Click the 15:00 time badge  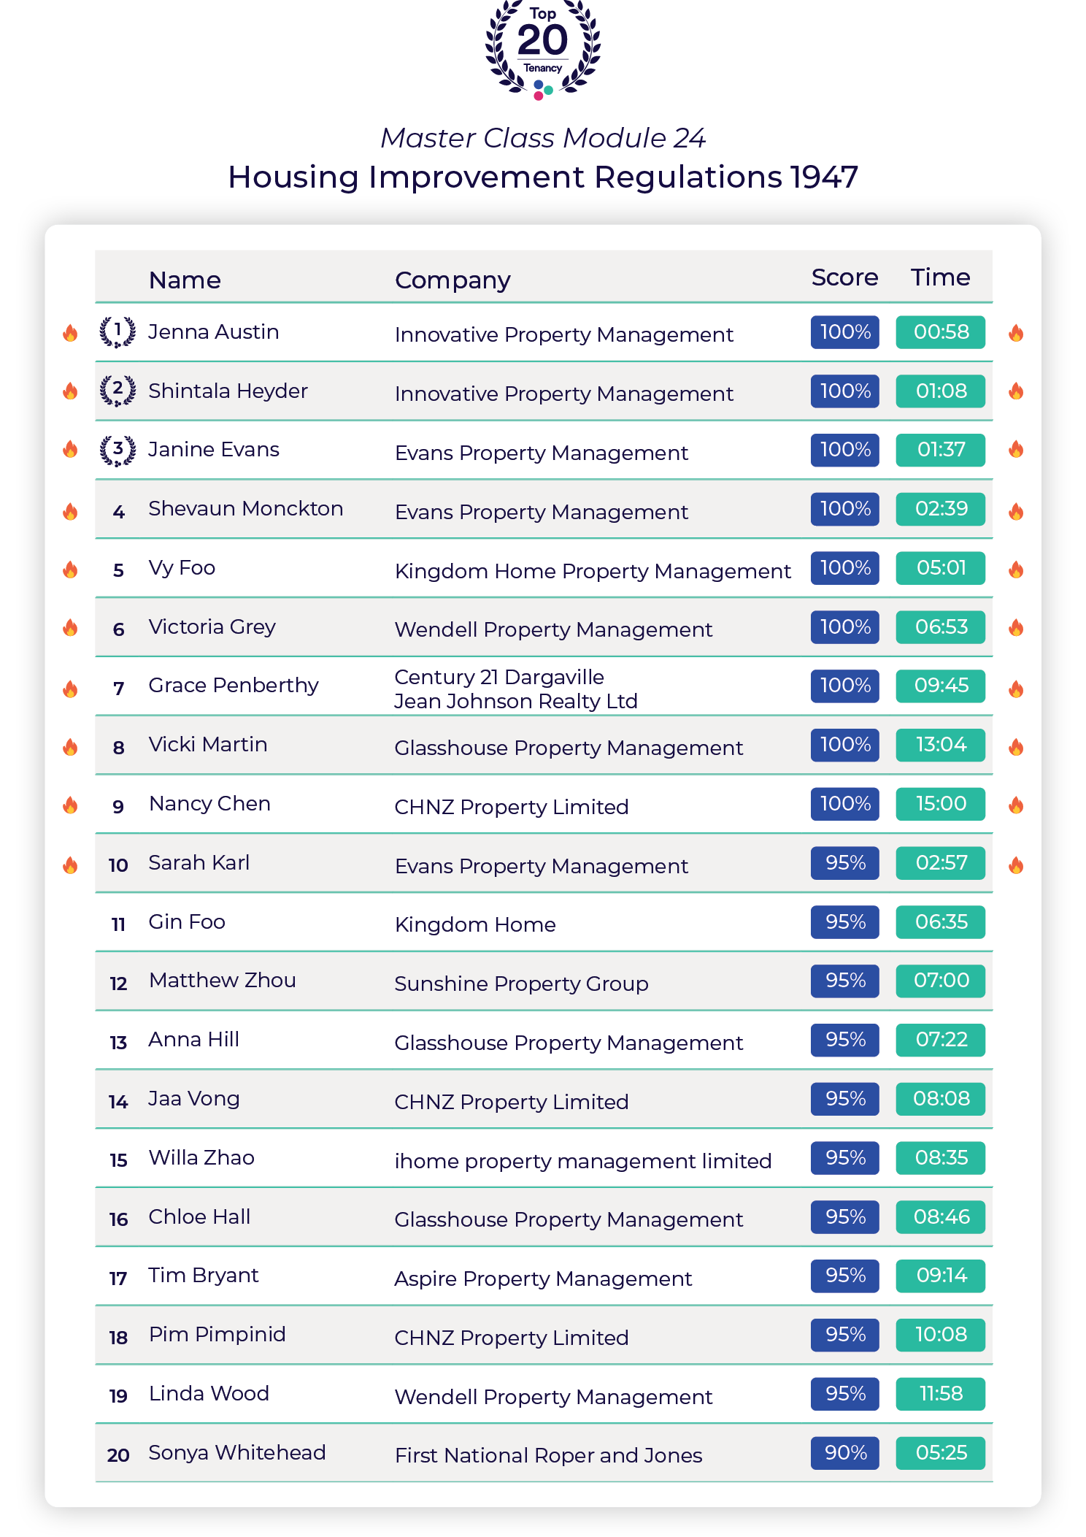[x=940, y=804]
